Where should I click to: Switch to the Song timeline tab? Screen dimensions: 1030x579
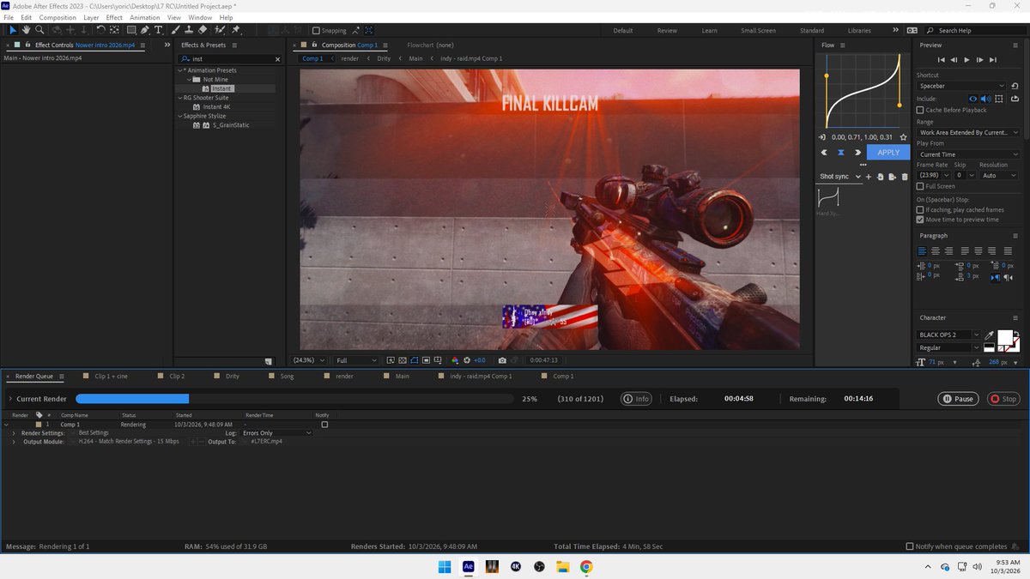click(x=287, y=376)
